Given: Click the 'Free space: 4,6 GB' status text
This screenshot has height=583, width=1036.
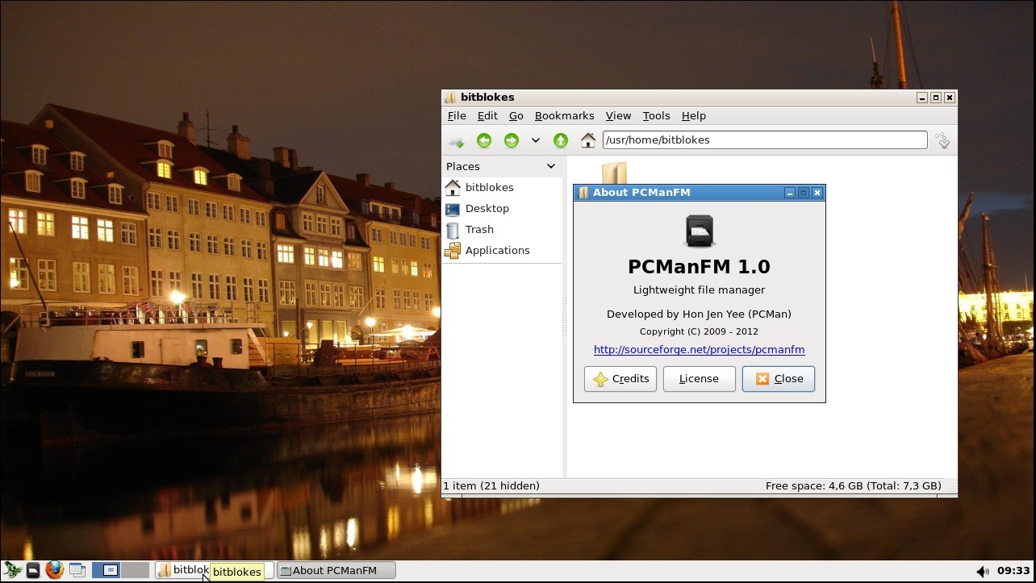Looking at the screenshot, I should point(853,486).
